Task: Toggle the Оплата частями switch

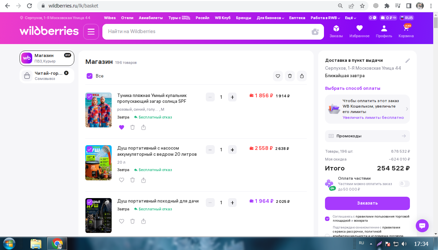Action: [404, 184]
